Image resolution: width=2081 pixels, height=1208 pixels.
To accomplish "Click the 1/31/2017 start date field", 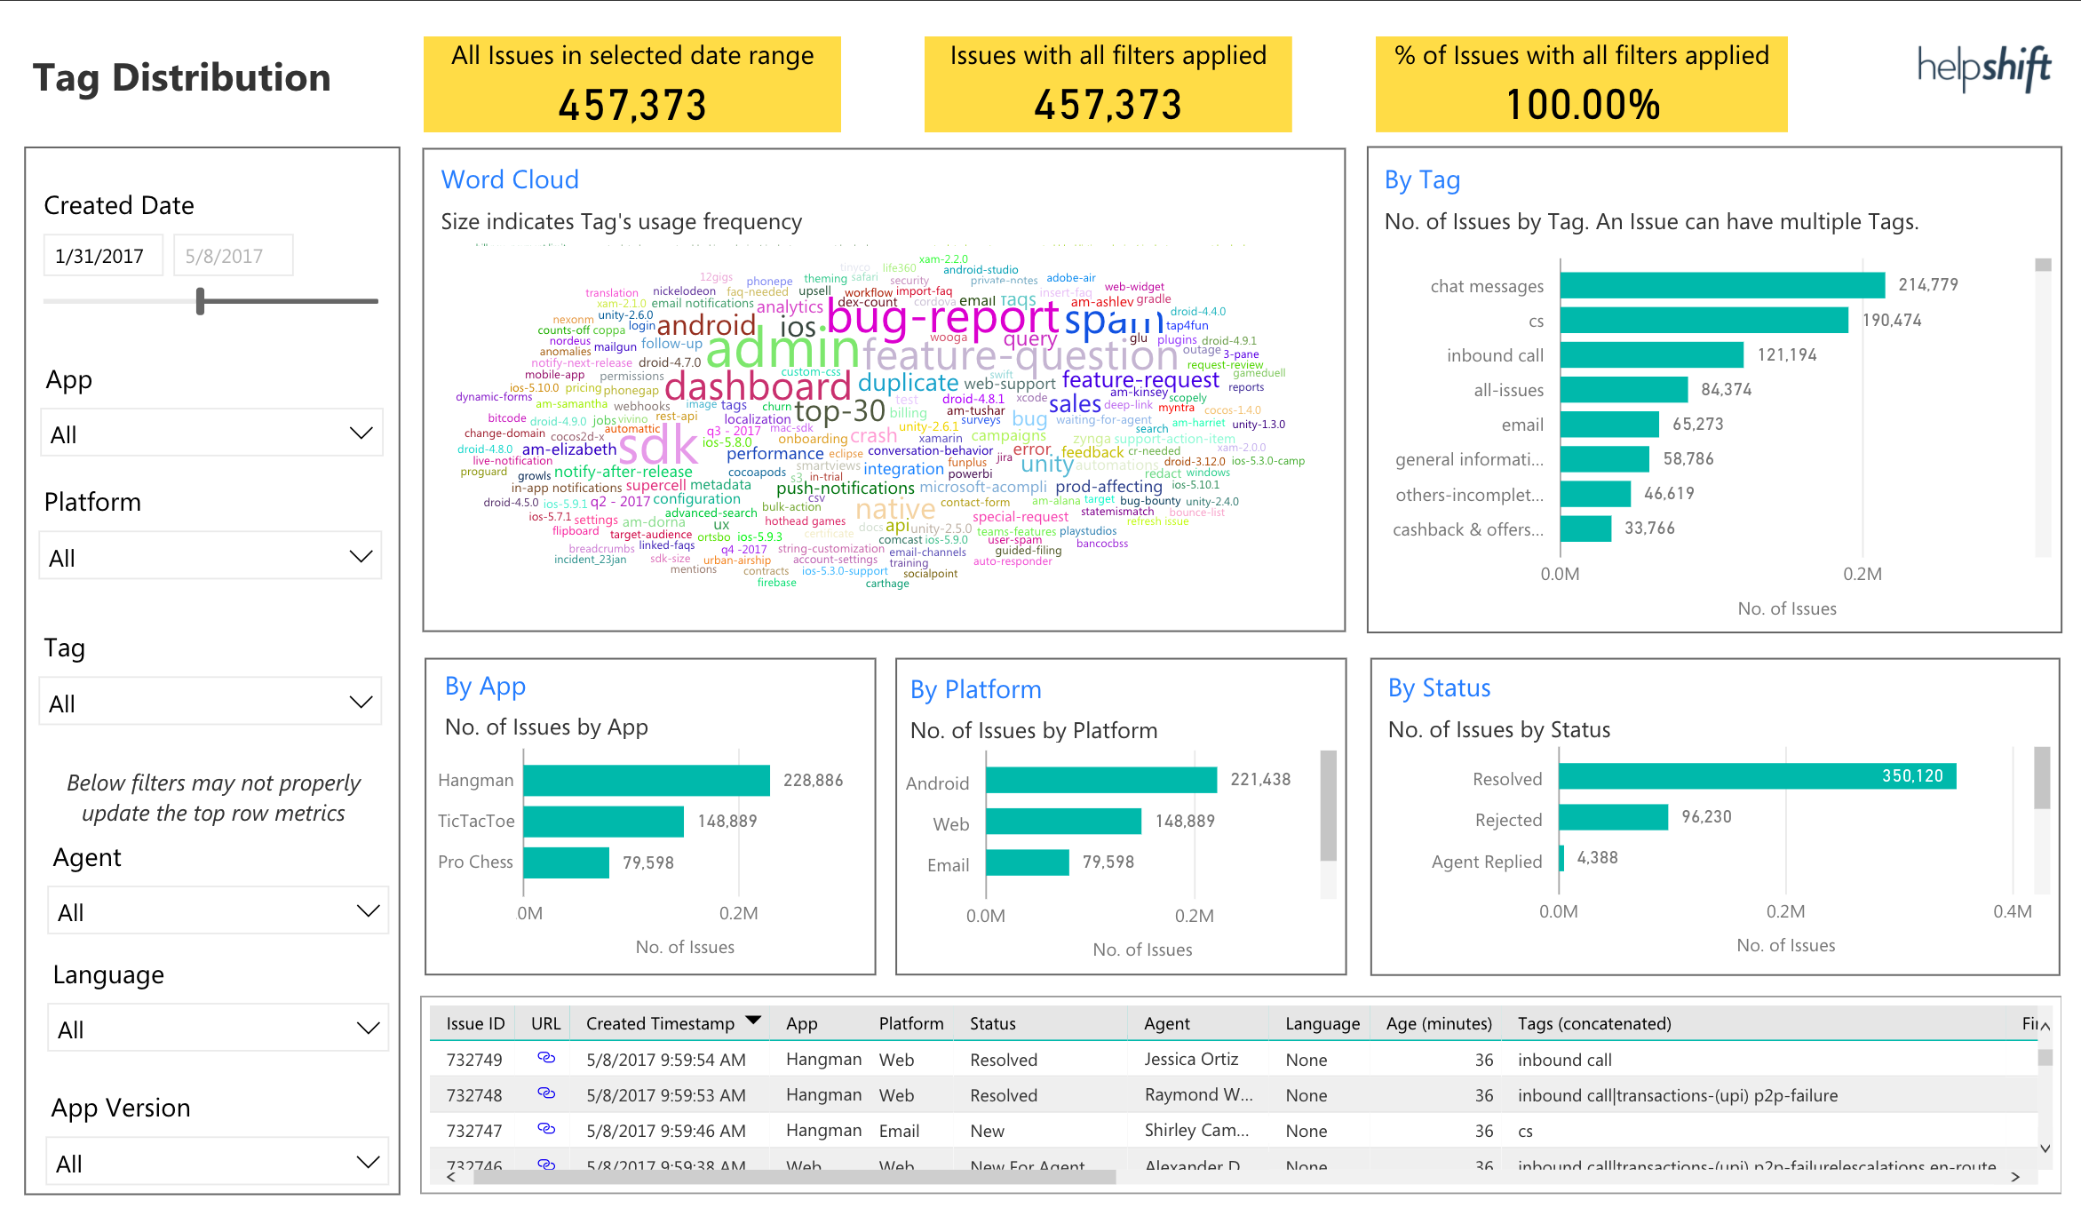I will 102,255.
